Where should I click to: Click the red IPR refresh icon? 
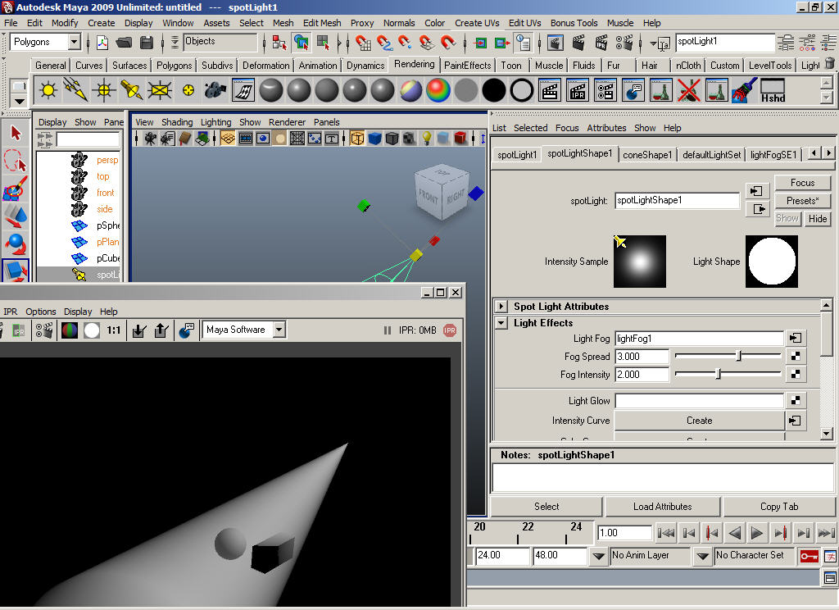[450, 330]
